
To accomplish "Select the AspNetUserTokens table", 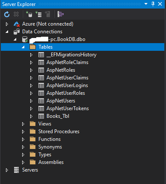I will coord(68,108).
